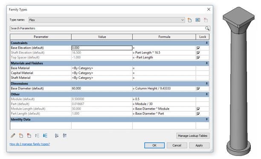Select the Part (default) parameter name

tap(20, 104)
